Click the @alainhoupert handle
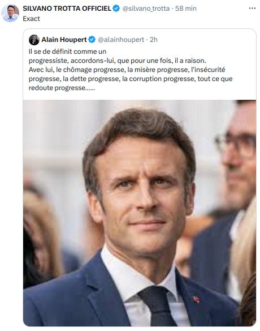Screen dimensions: 260x331 coord(121,40)
